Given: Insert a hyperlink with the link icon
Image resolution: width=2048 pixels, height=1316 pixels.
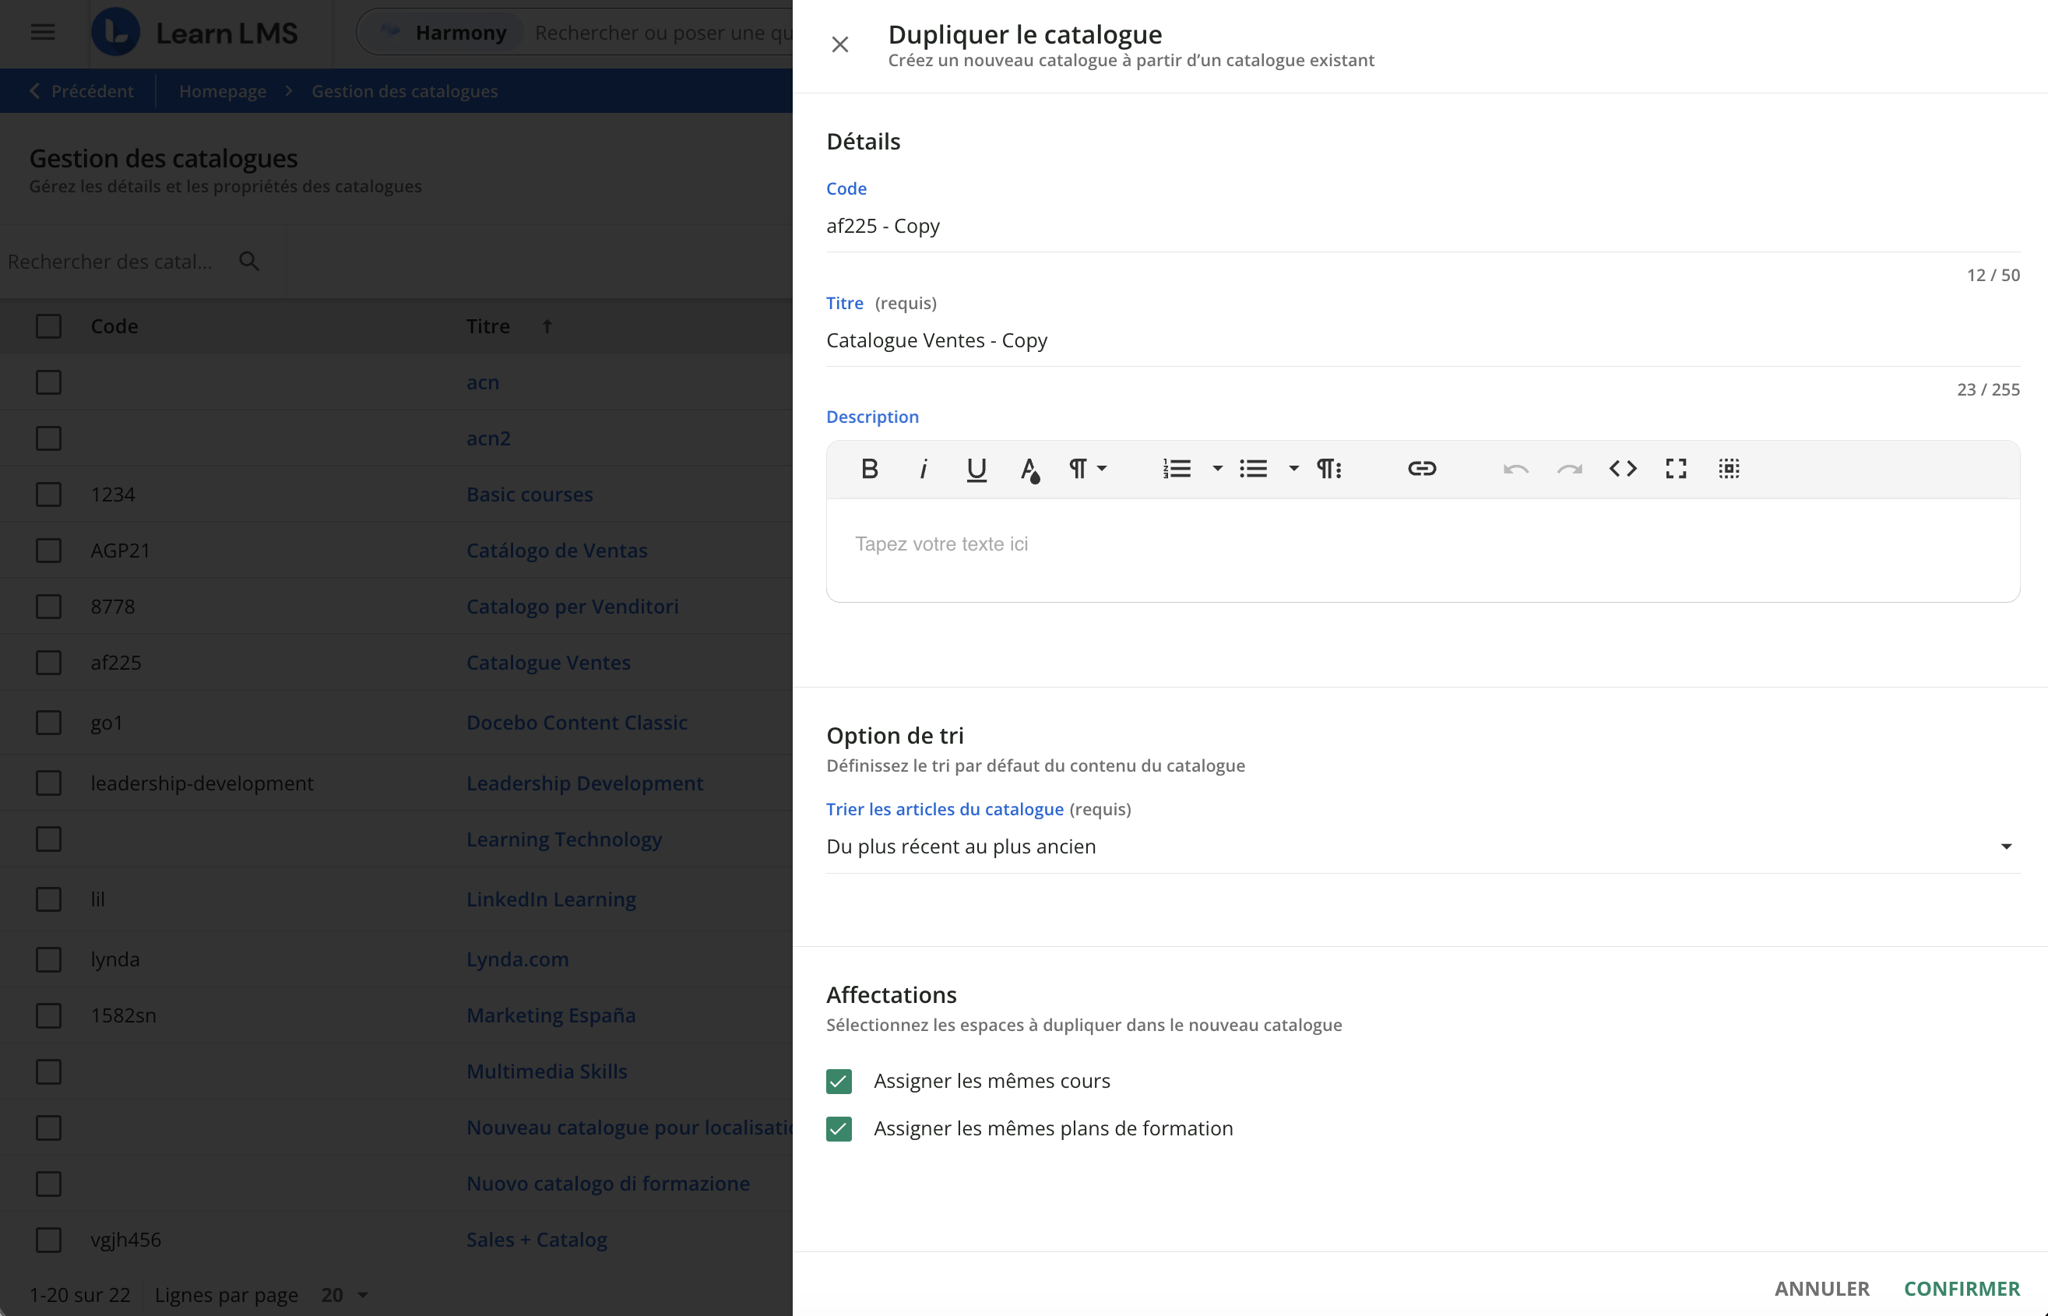Looking at the screenshot, I should coord(1422,468).
